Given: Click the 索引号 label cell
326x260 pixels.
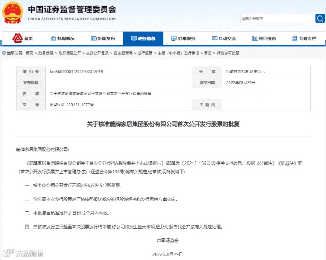Looking at the screenshot, I should pyautogui.click(x=31, y=72).
